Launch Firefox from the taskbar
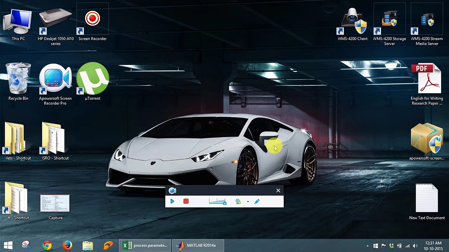 [x=67, y=245]
